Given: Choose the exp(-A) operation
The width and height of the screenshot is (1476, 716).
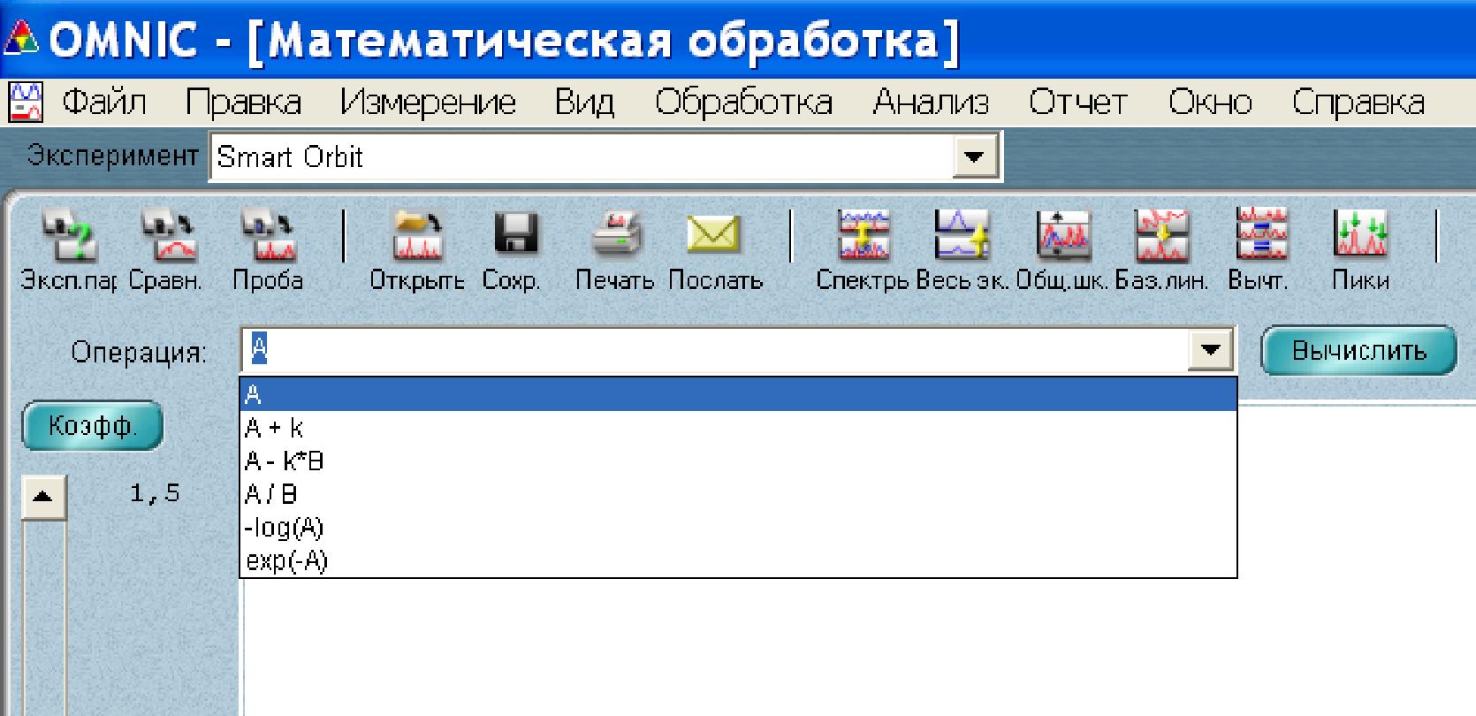Looking at the screenshot, I should point(738,560).
